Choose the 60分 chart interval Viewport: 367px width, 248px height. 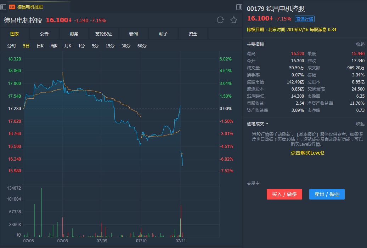click(x=142, y=46)
